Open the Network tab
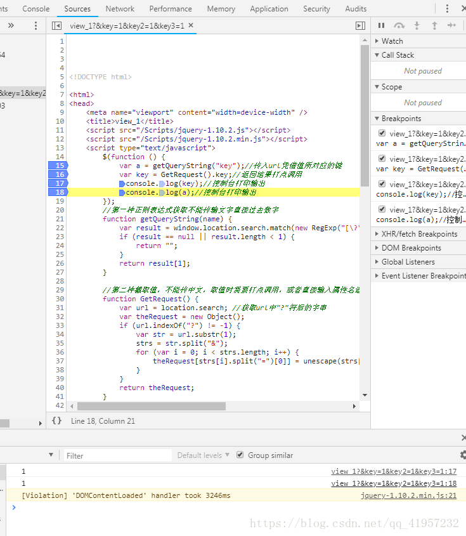The height and width of the screenshot is (536, 466). (x=120, y=9)
